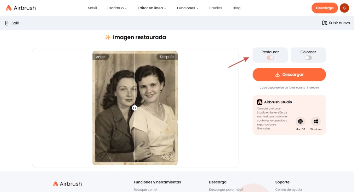The width and height of the screenshot is (354, 192).
Task: Click the Funciones y herramientas footer heading
Action: click(x=158, y=182)
